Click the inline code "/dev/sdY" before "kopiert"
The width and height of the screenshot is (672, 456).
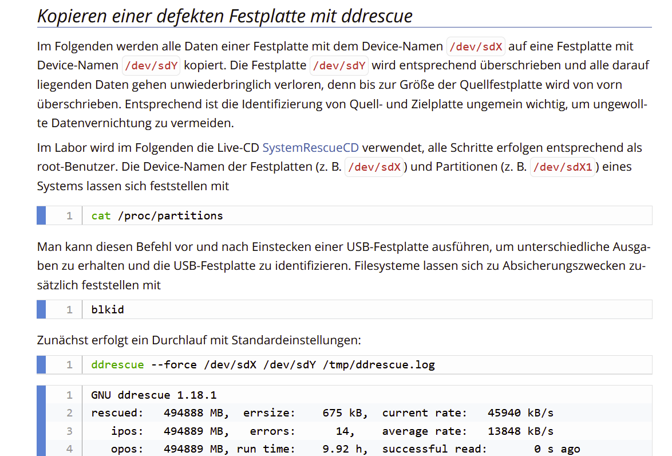click(151, 66)
